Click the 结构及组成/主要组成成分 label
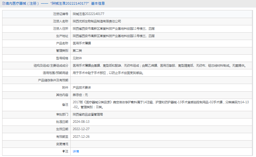The image size is (256, 157). (x=51, y=65)
